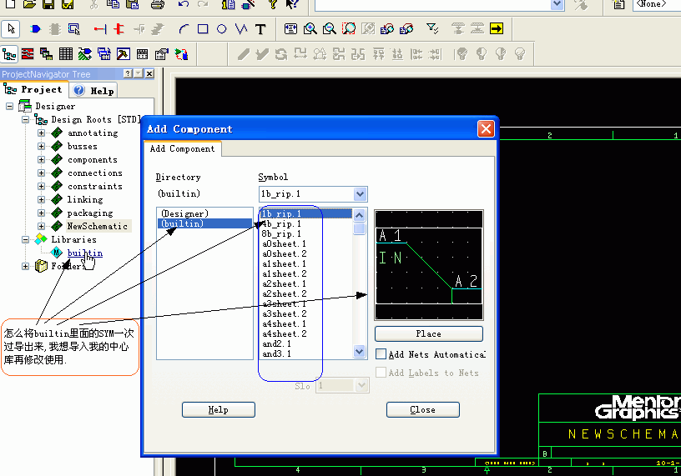Select the arrow pointer tool
Viewport: 681px width, 476px height.
(11, 29)
